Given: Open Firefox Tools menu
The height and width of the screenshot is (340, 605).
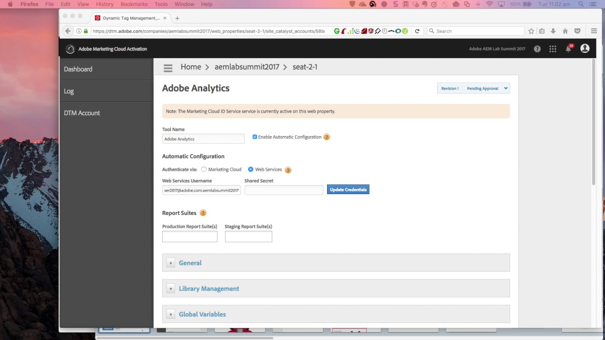Looking at the screenshot, I should tap(161, 4).
